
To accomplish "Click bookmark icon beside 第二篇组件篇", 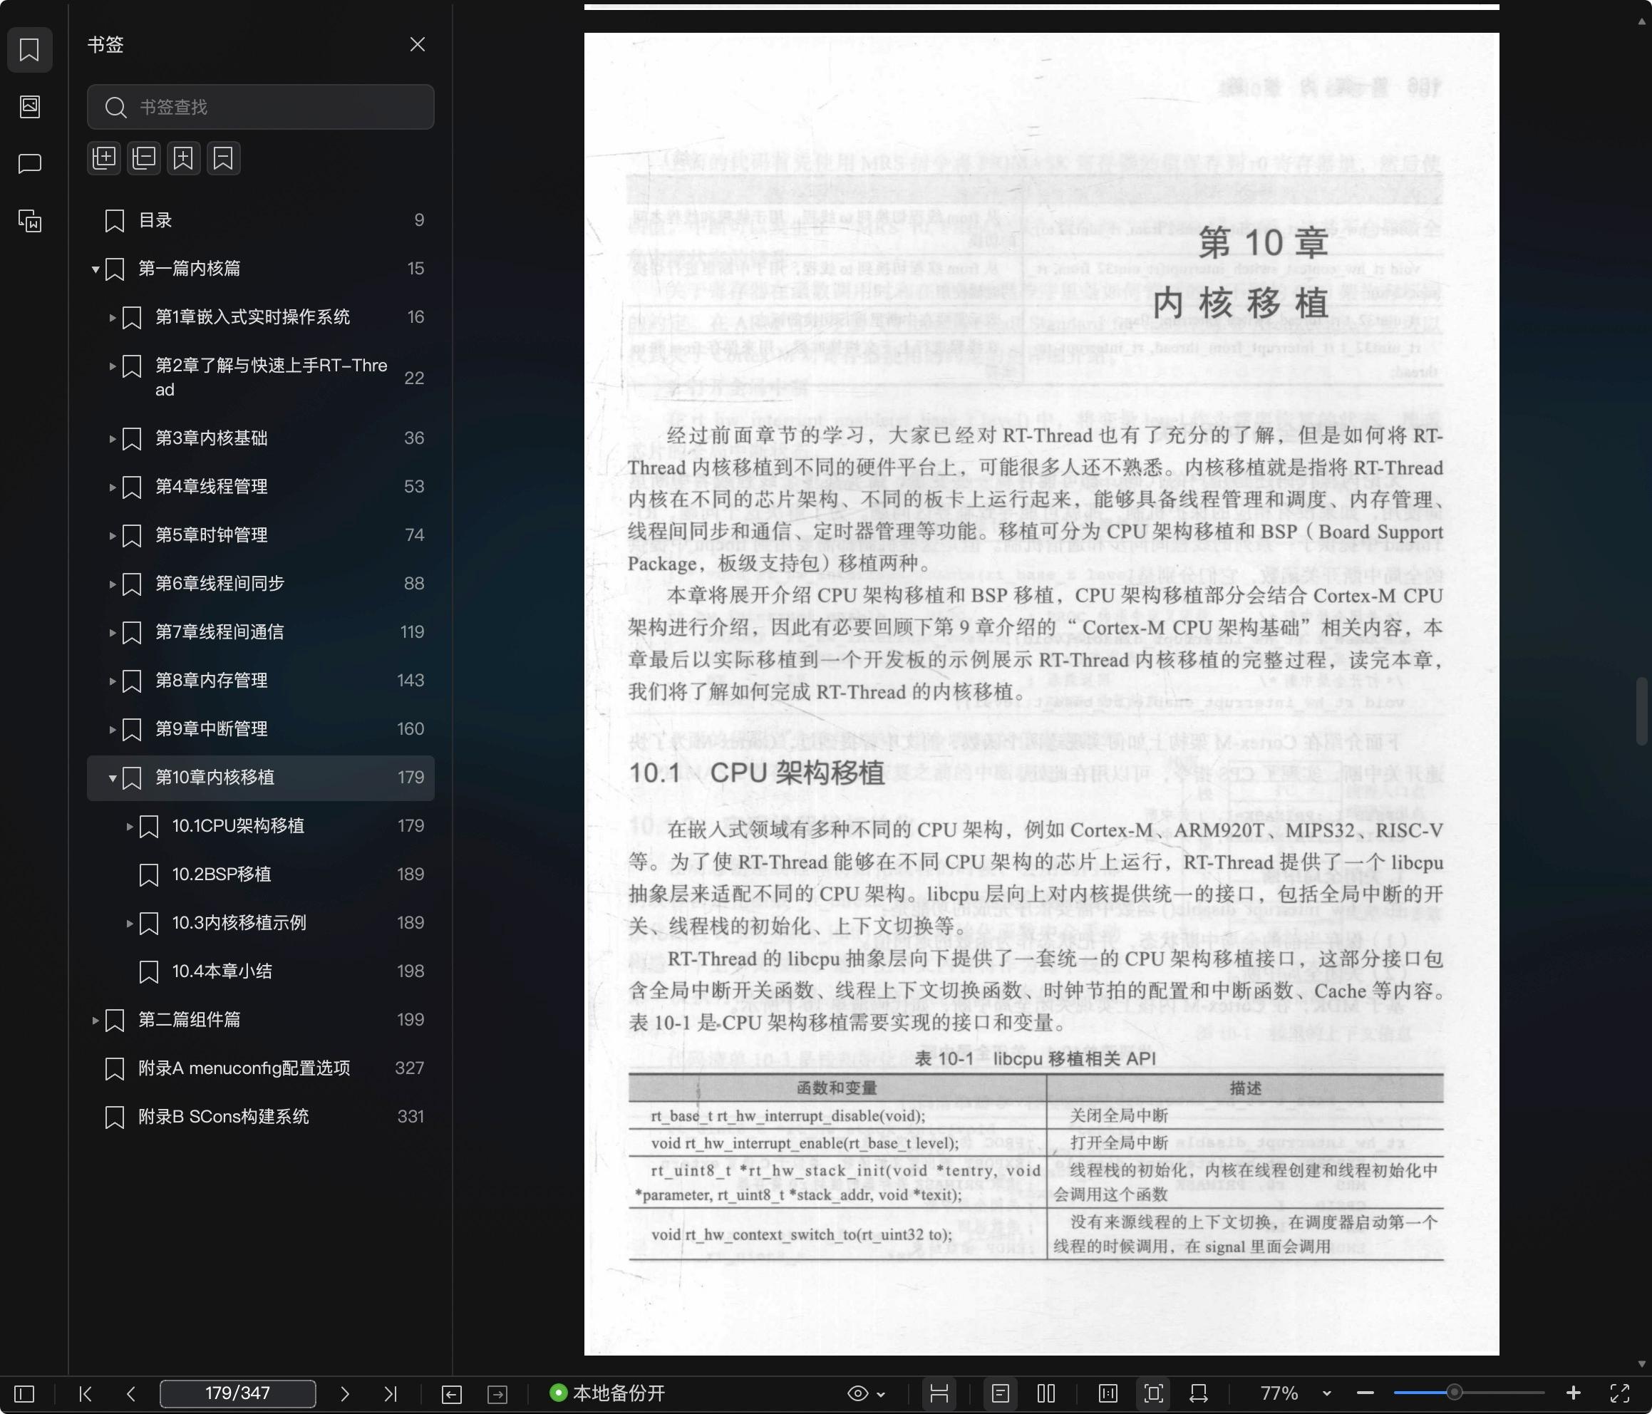I will [x=115, y=1020].
